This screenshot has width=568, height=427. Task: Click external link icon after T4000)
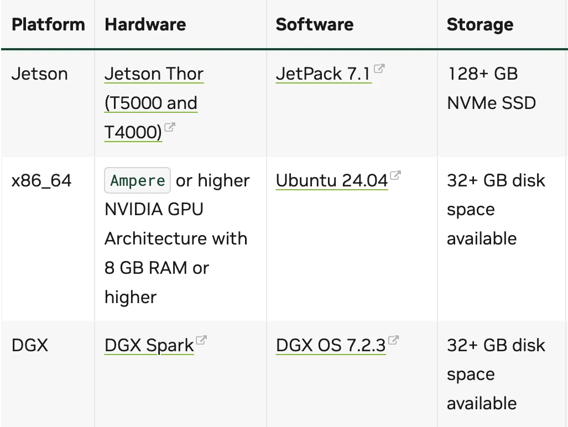click(x=170, y=127)
